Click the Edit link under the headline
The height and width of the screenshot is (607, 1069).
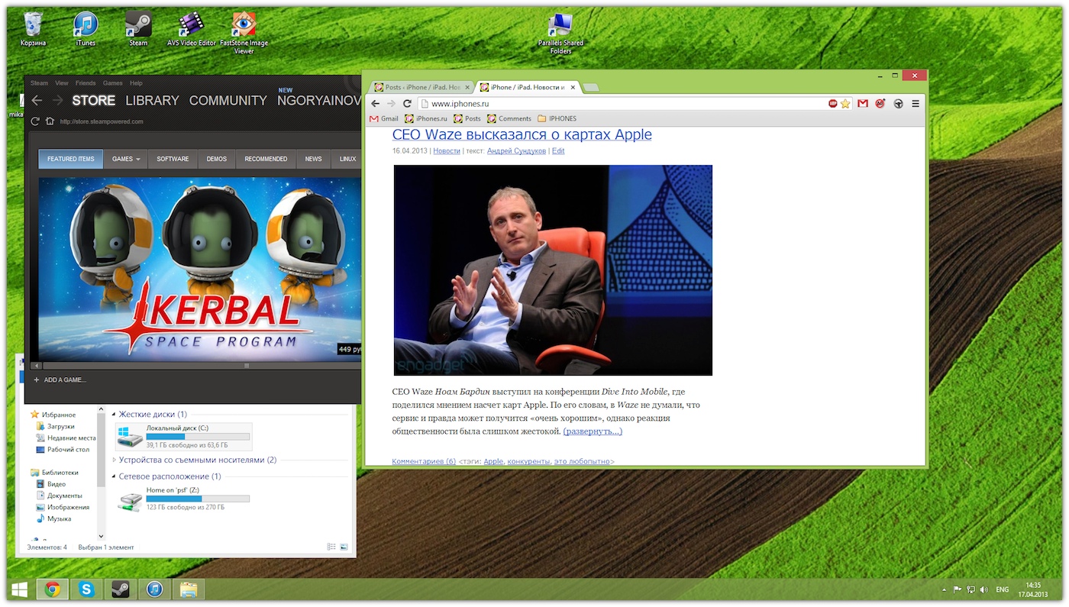tap(558, 151)
